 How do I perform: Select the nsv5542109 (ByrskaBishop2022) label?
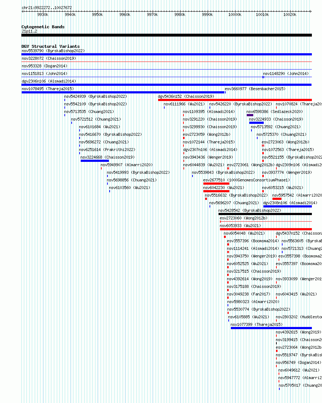[96, 104]
